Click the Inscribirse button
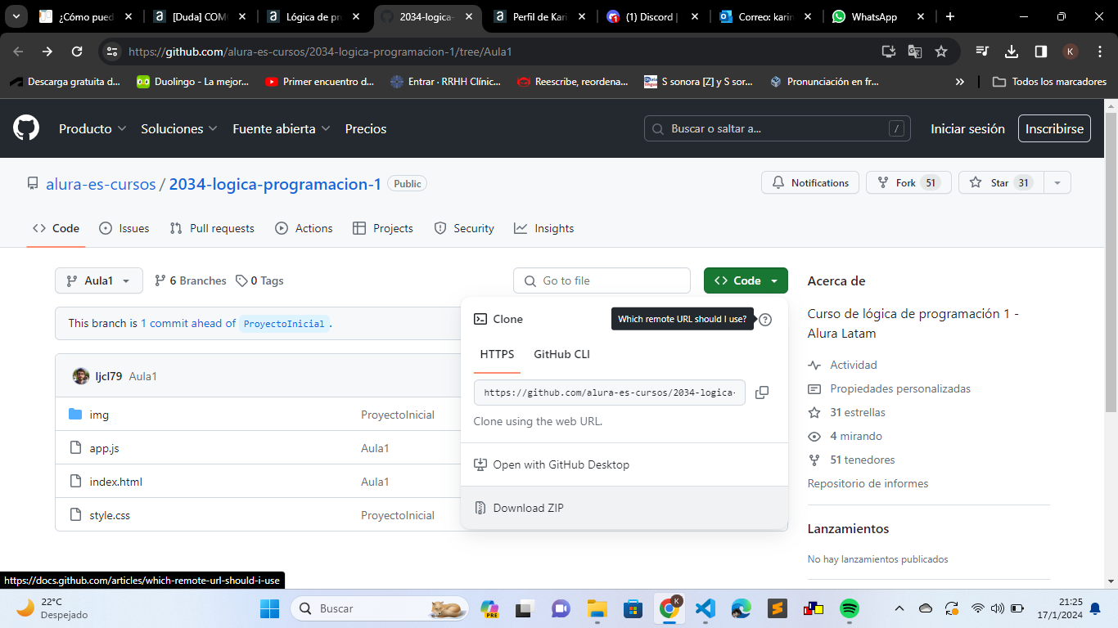The image size is (1118, 628). coord(1054,128)
